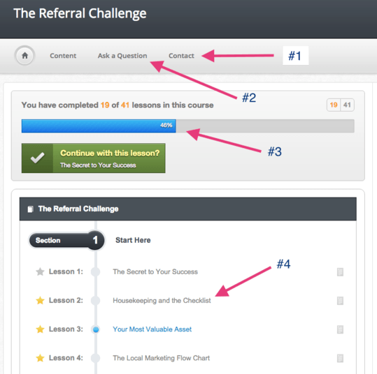
Task: Toggle the star beside Lesson 1
Action: (x=40, y=271)
